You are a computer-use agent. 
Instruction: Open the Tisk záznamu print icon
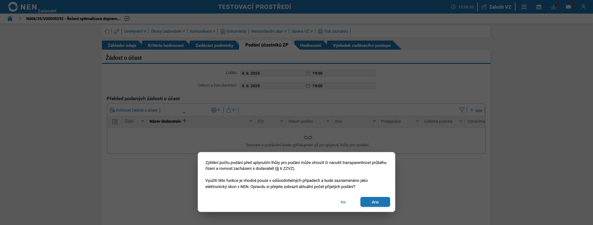pos(320,31)
